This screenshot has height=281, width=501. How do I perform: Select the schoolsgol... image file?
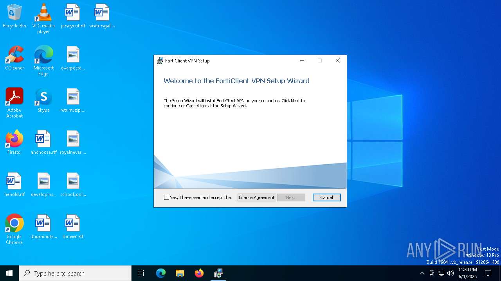click(73, 185)
